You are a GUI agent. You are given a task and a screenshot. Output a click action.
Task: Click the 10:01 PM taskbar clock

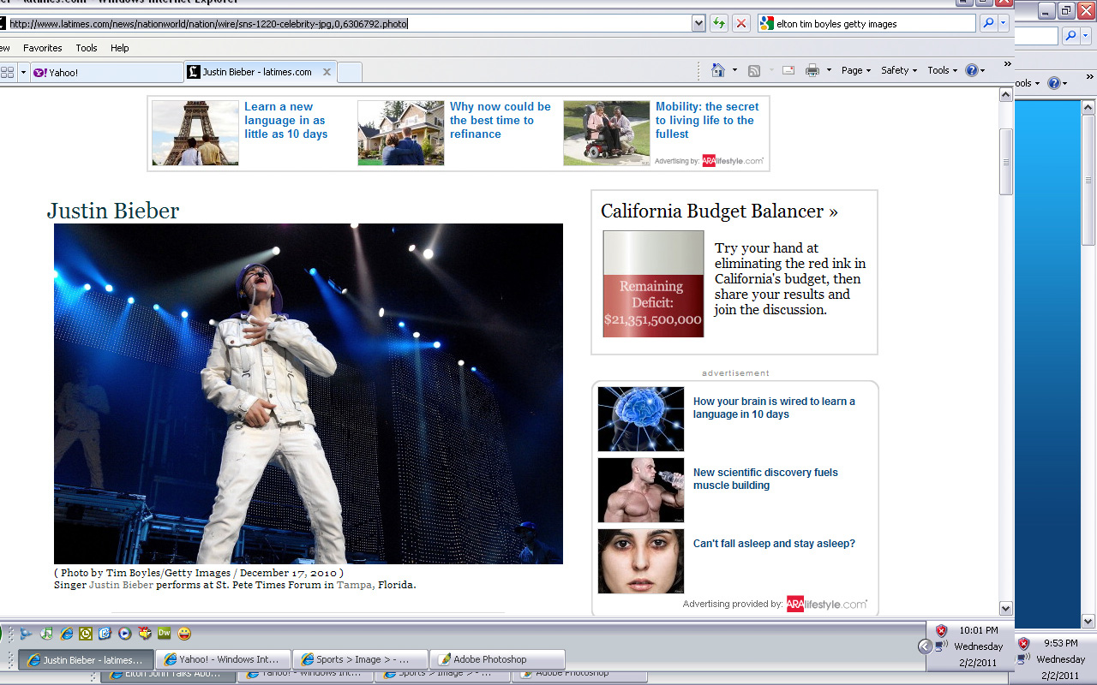click(978, 630)
